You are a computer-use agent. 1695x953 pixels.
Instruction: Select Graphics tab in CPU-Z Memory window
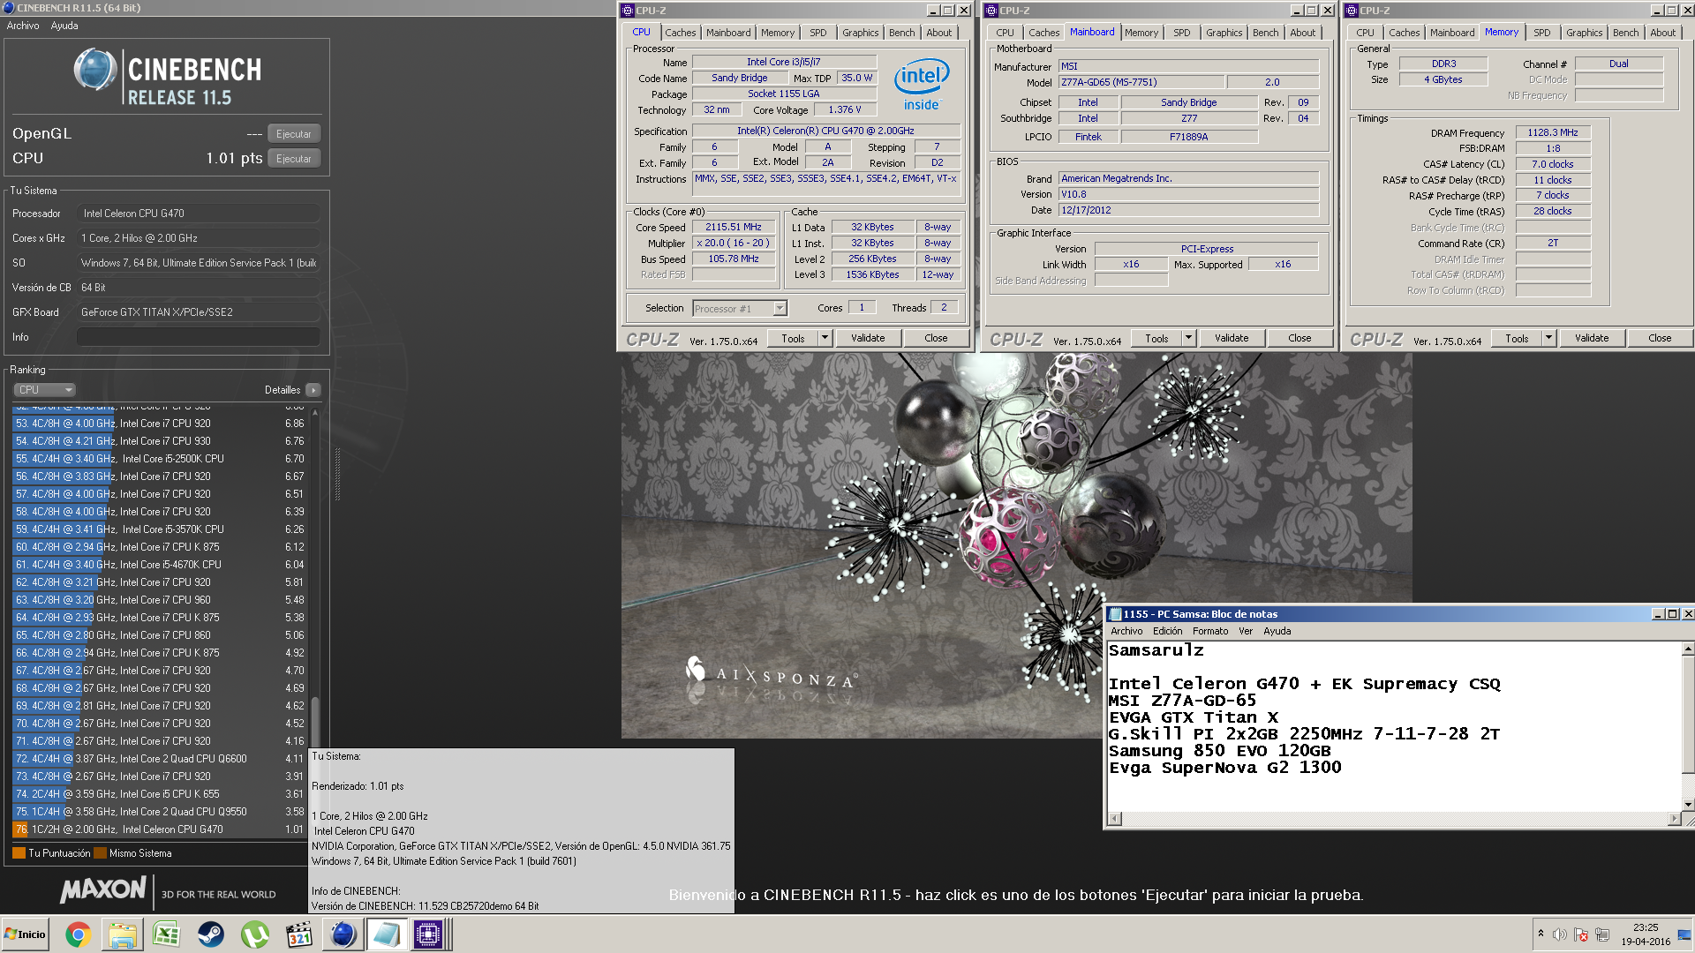click(1584, 33)
